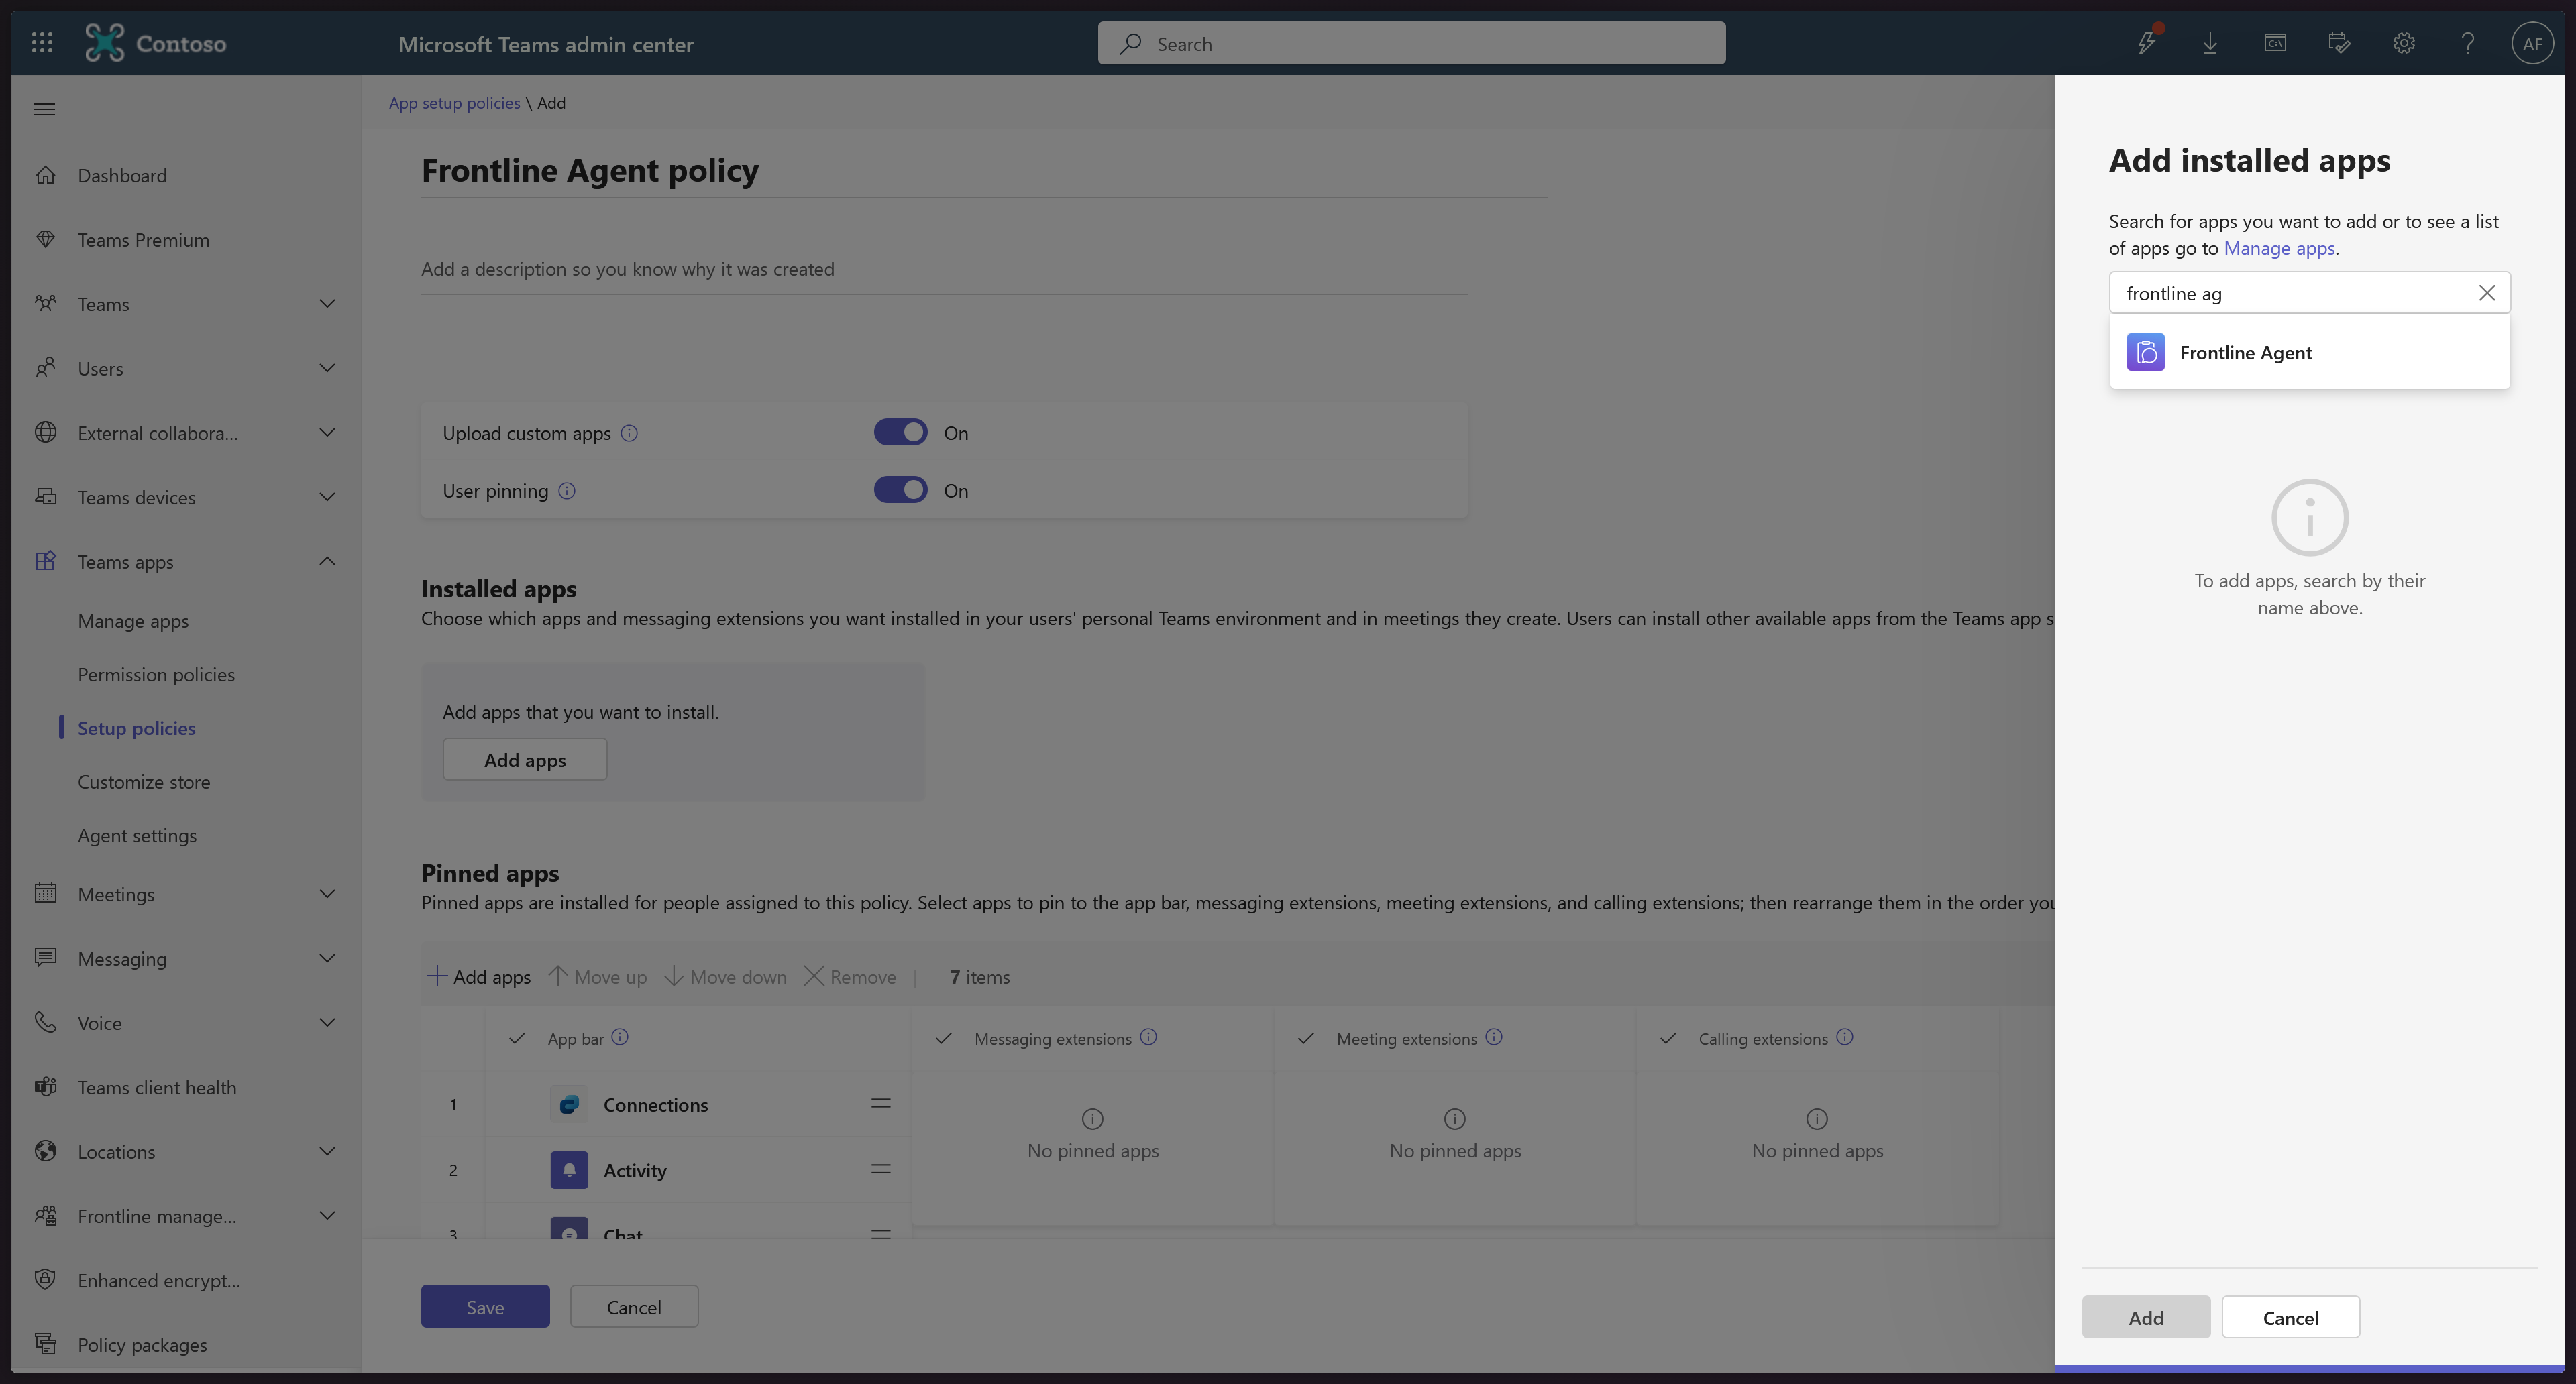Collapse the navigation hamburger menu
This screenshot has width=2576, height=1384.
click(44, 109)
